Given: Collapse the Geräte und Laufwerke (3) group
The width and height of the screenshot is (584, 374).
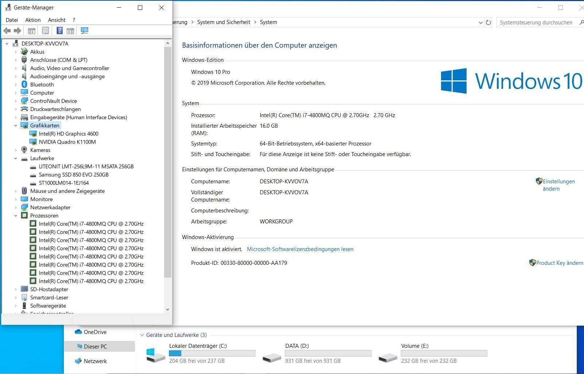Looking at the screenshot, I should [142, 335].
